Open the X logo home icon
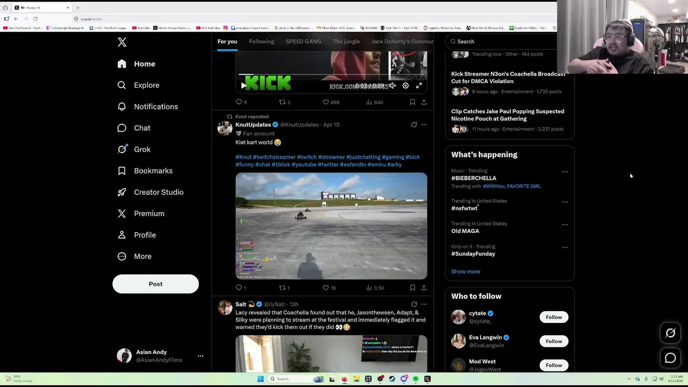688x387 pixels. (x=122, y=42)
